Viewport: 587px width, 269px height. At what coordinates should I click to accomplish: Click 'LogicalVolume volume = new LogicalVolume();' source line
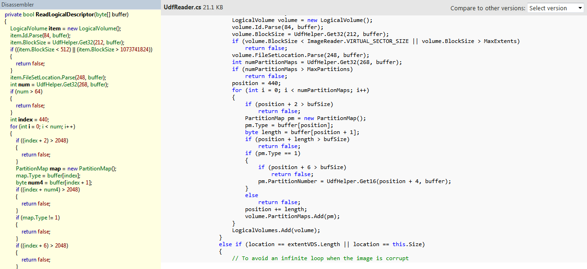pos(302,20)
